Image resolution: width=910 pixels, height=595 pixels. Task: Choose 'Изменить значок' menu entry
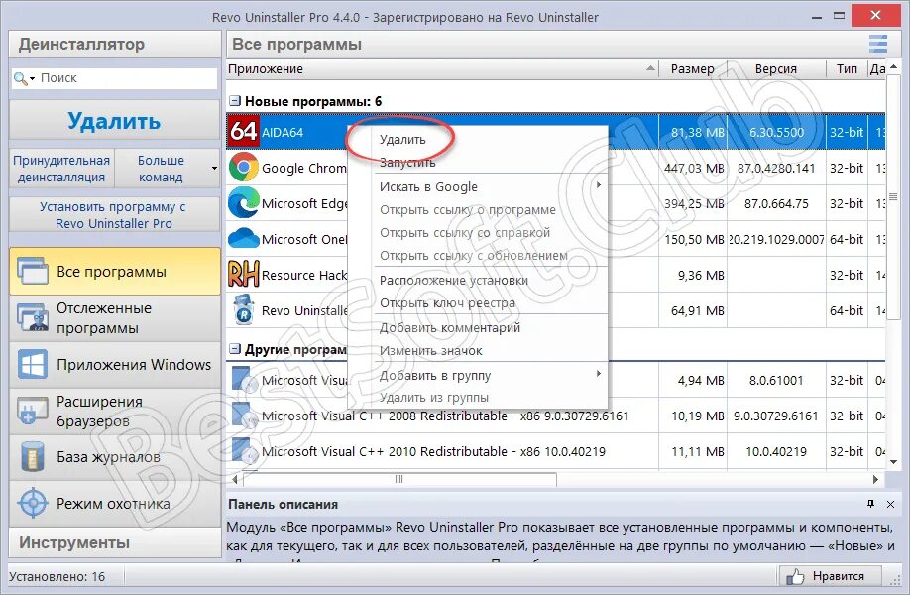[x=430, y=351]
